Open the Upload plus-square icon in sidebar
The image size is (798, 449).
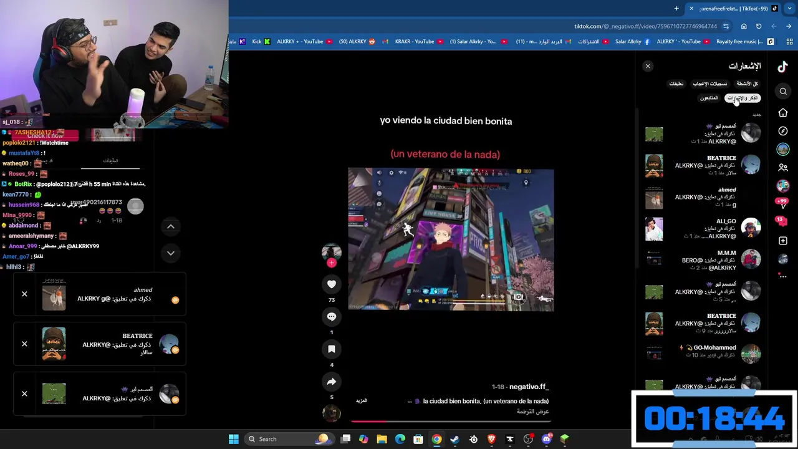(783, 241)
